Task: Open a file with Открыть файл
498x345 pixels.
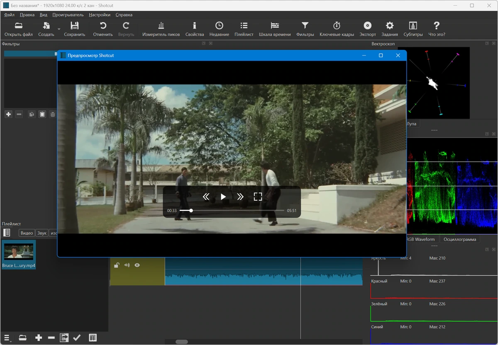Action: coord(19,29)
